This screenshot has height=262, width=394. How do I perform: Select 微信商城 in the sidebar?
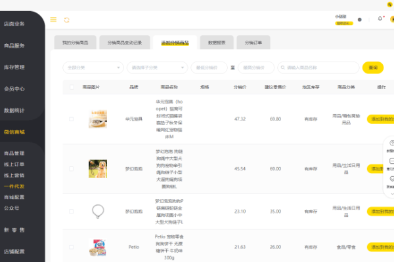click(14, 132)
